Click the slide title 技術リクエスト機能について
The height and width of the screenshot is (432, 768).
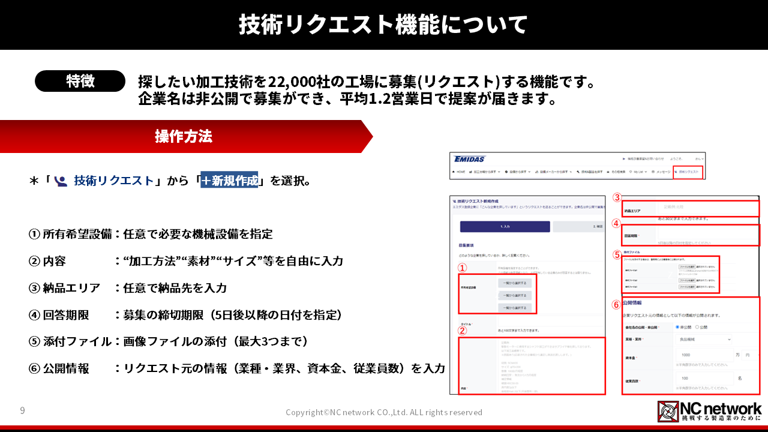click(384, 25)
